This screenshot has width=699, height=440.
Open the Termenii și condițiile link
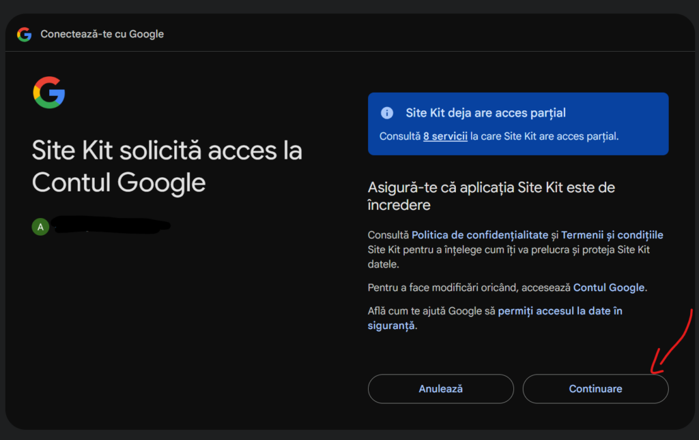pyautogui.click(x=612, y=235)
